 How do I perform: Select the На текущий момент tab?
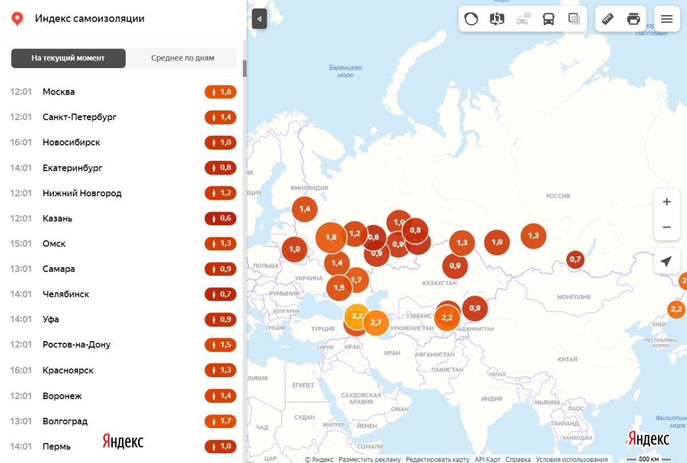[68, 58]
